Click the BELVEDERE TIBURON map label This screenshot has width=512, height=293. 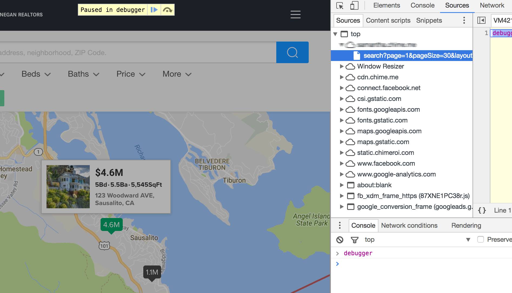tap(212, 164)
